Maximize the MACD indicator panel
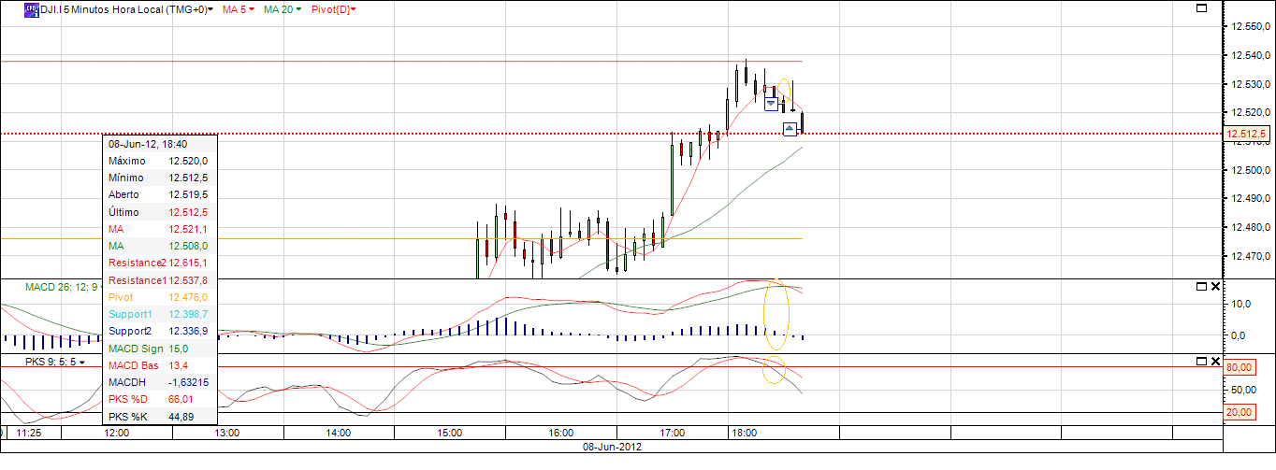Image resolution: width=1276 pixels, height=470 pixels. [1201, 286]
